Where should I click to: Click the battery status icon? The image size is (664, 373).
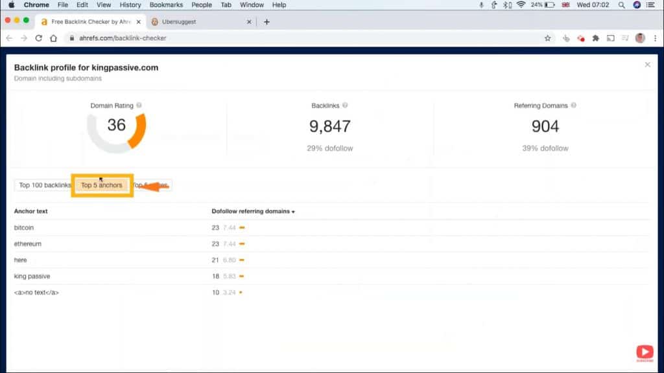(x=550, y=5)
